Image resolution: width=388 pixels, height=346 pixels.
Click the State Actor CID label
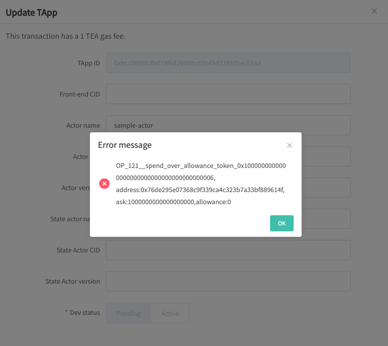78,250
